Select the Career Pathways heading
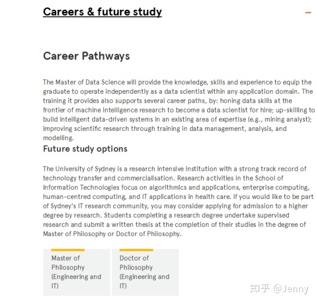 [86, 56]
